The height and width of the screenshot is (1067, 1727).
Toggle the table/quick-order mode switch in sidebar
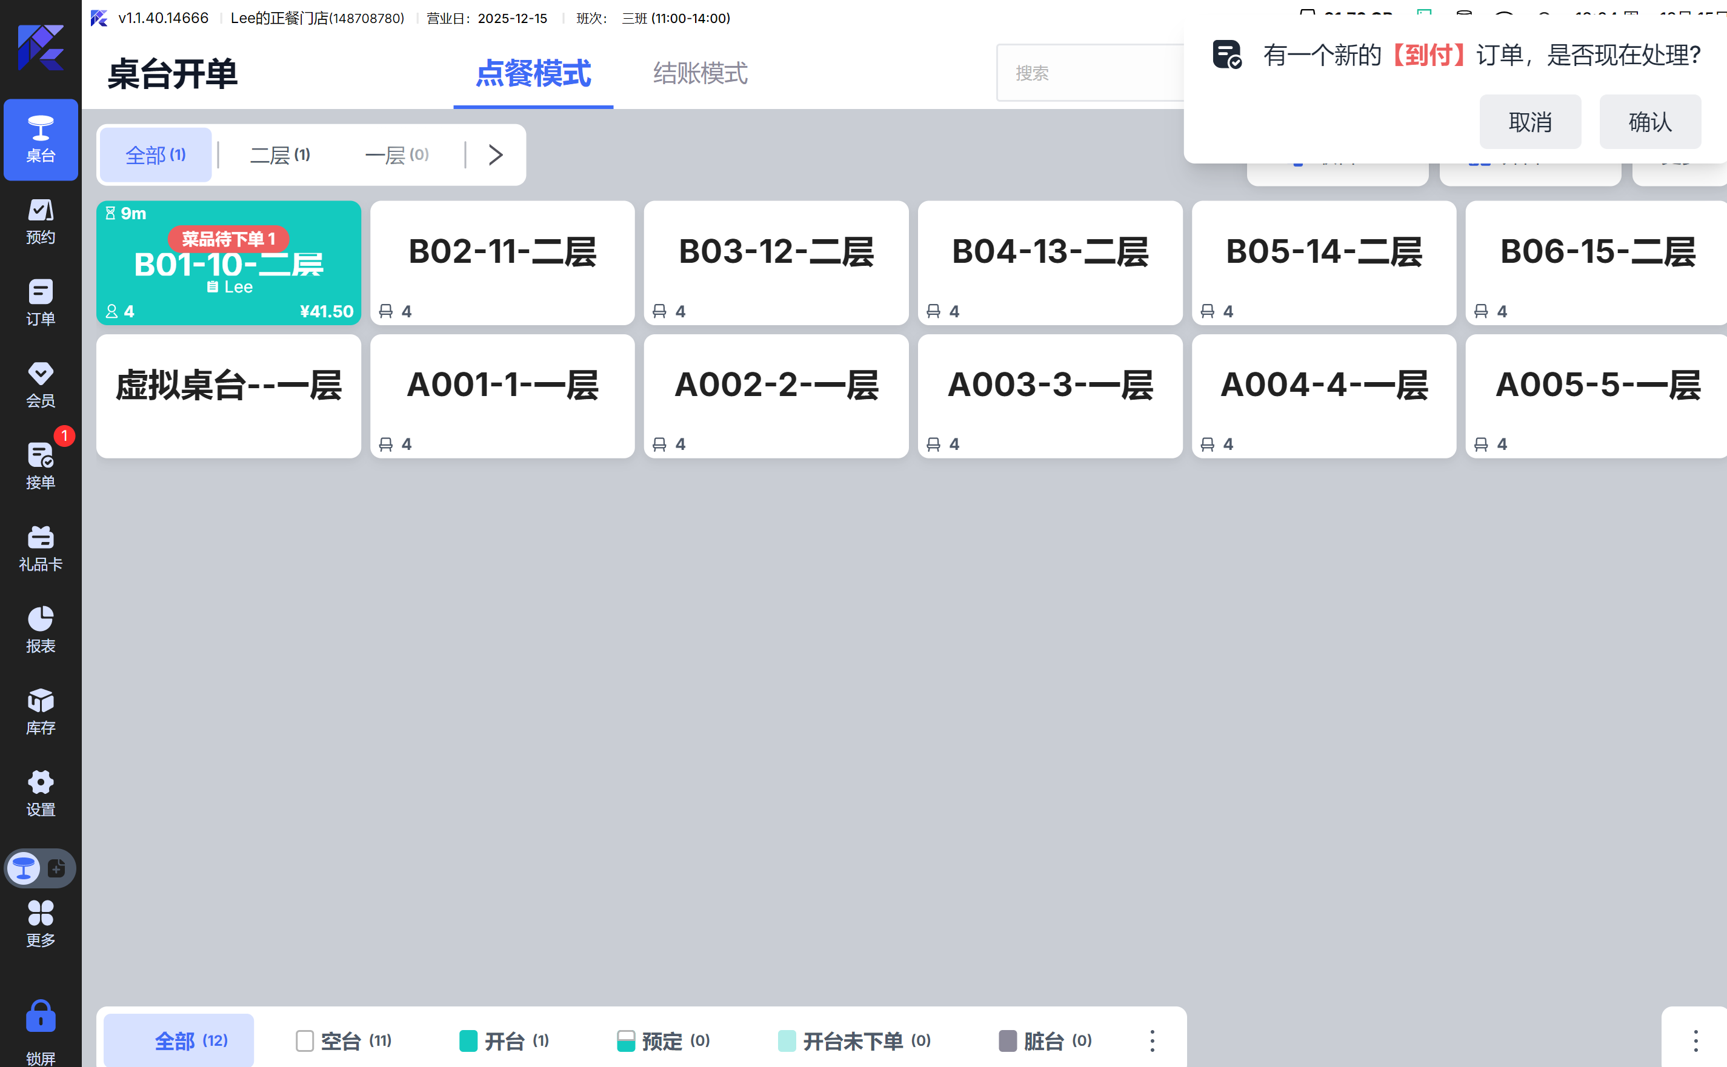pos(40,868)
